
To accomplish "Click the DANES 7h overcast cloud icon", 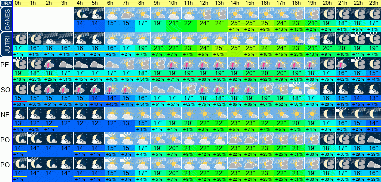I will 128,14.
